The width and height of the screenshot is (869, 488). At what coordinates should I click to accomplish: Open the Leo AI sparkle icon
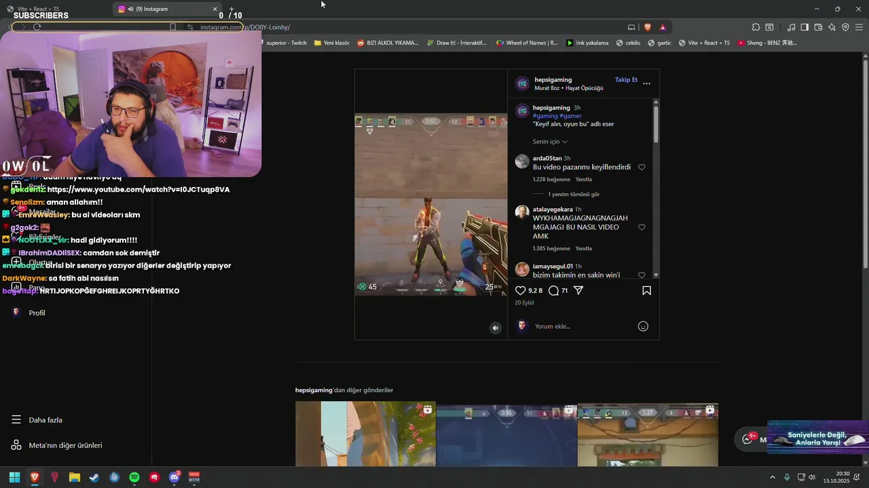(x=832, y=27)
